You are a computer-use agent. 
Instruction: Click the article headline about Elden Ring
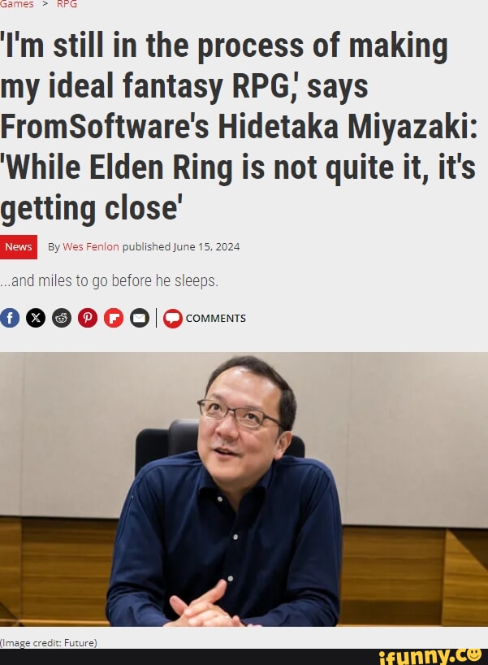click(x=239, y=127)
